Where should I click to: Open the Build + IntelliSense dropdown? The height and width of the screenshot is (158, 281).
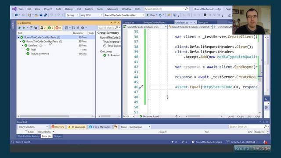tap(136, 127)
